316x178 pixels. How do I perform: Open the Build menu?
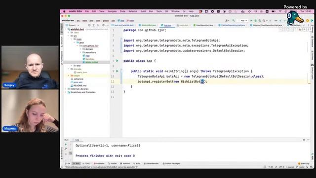point(143,11)
